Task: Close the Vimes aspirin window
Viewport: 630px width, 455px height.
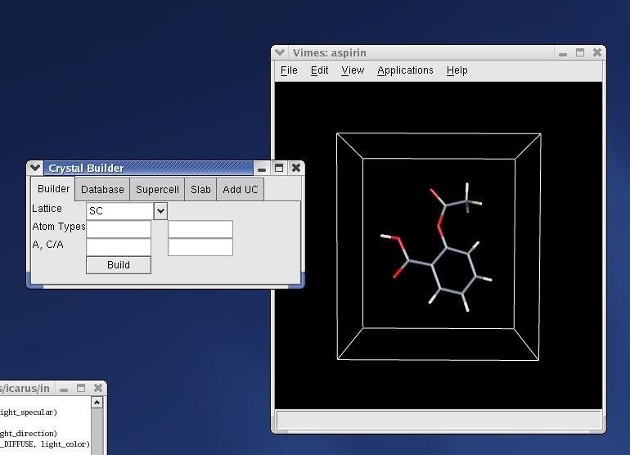Action: point(597,52)
